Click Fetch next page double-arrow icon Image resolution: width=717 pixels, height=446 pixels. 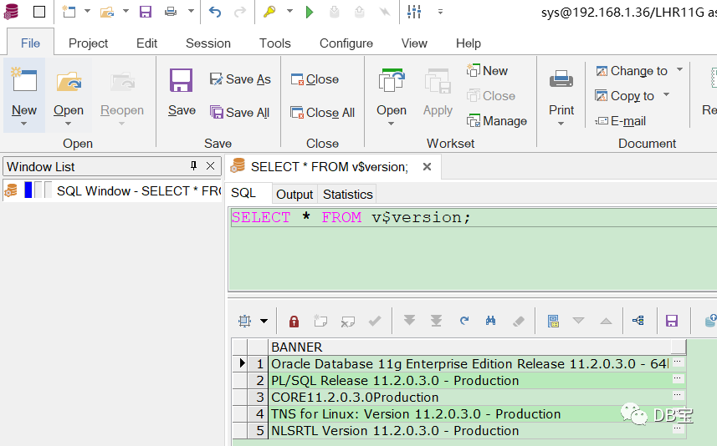tap(409, 321)
